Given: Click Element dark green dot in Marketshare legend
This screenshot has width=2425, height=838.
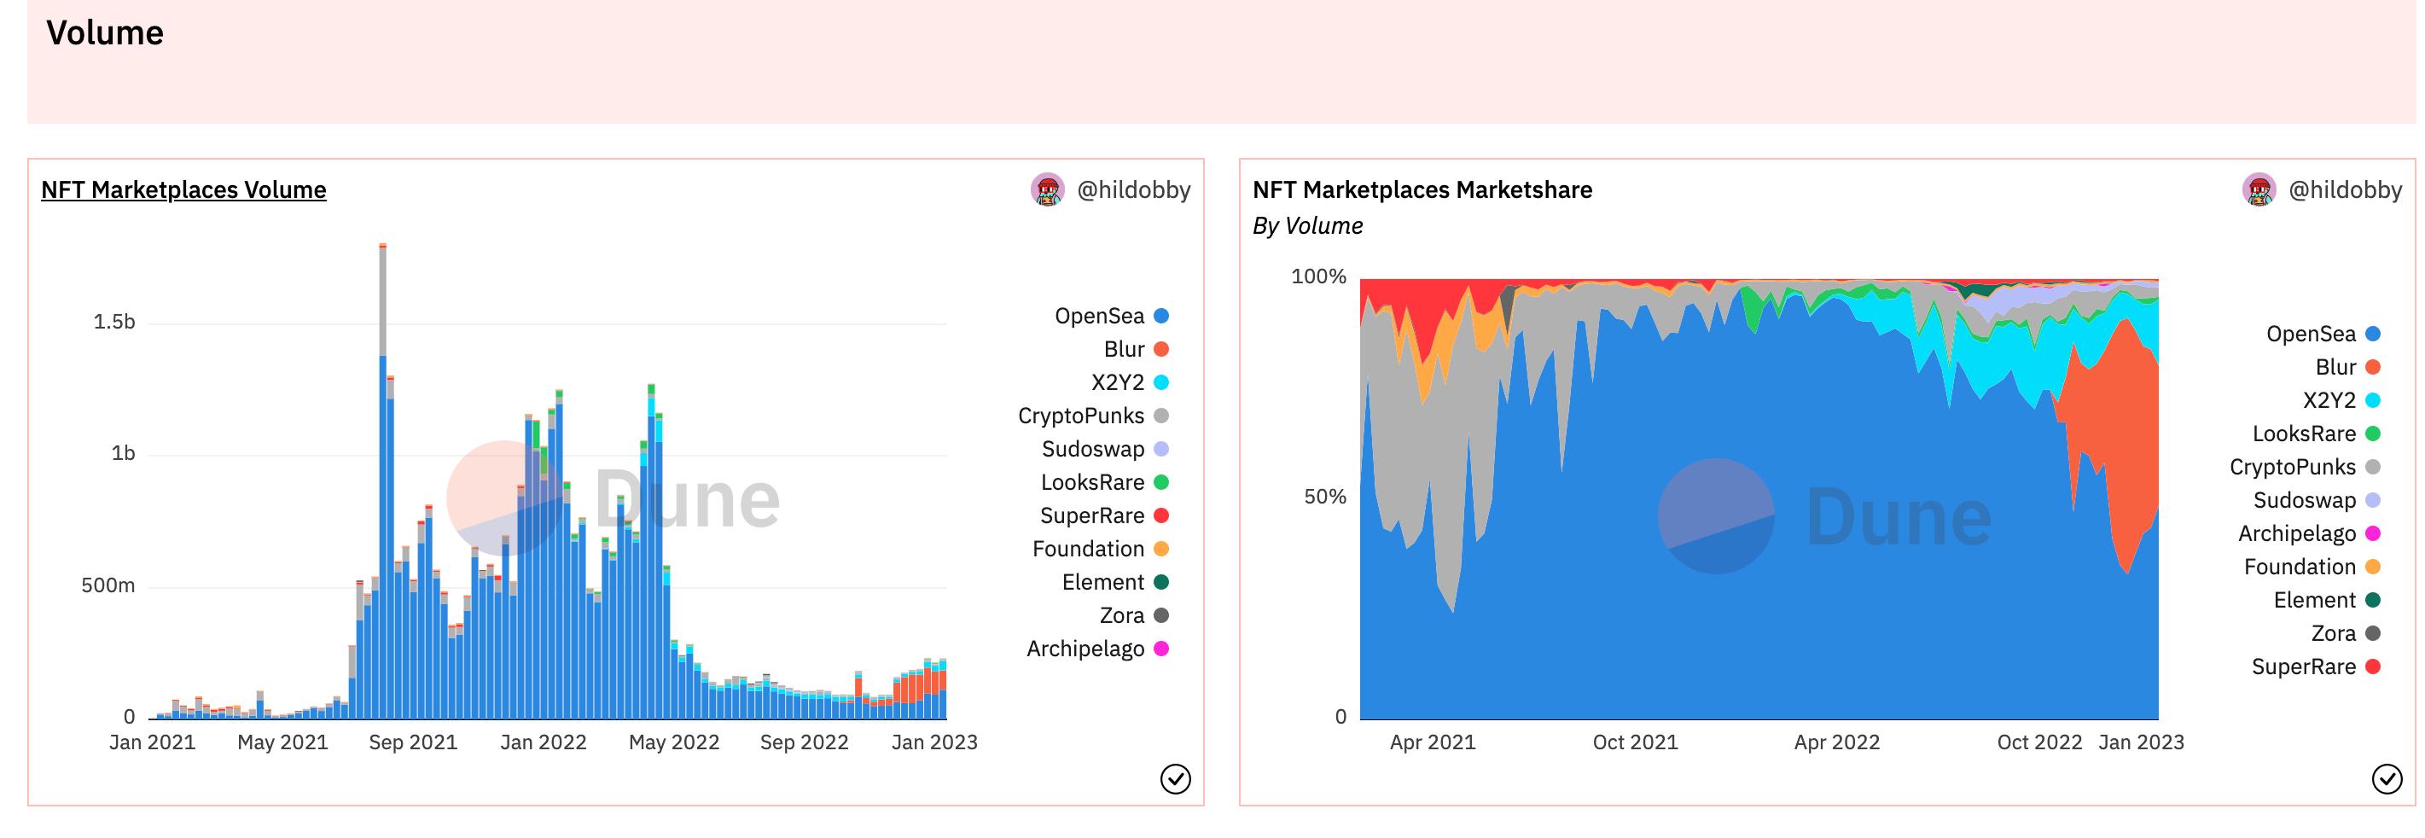Looking at the screenshot, I should [2372, 600].
